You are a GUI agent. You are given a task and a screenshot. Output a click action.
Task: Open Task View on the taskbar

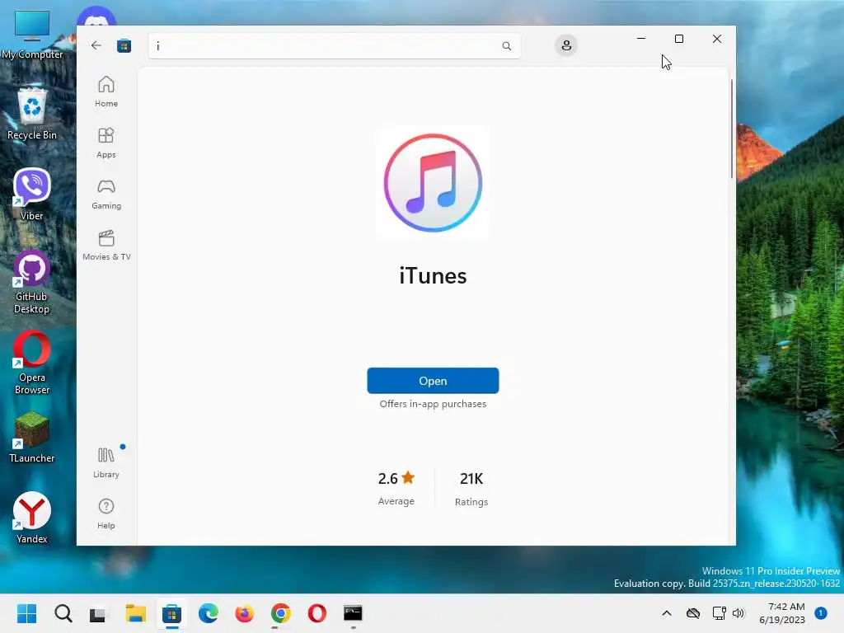98,613
